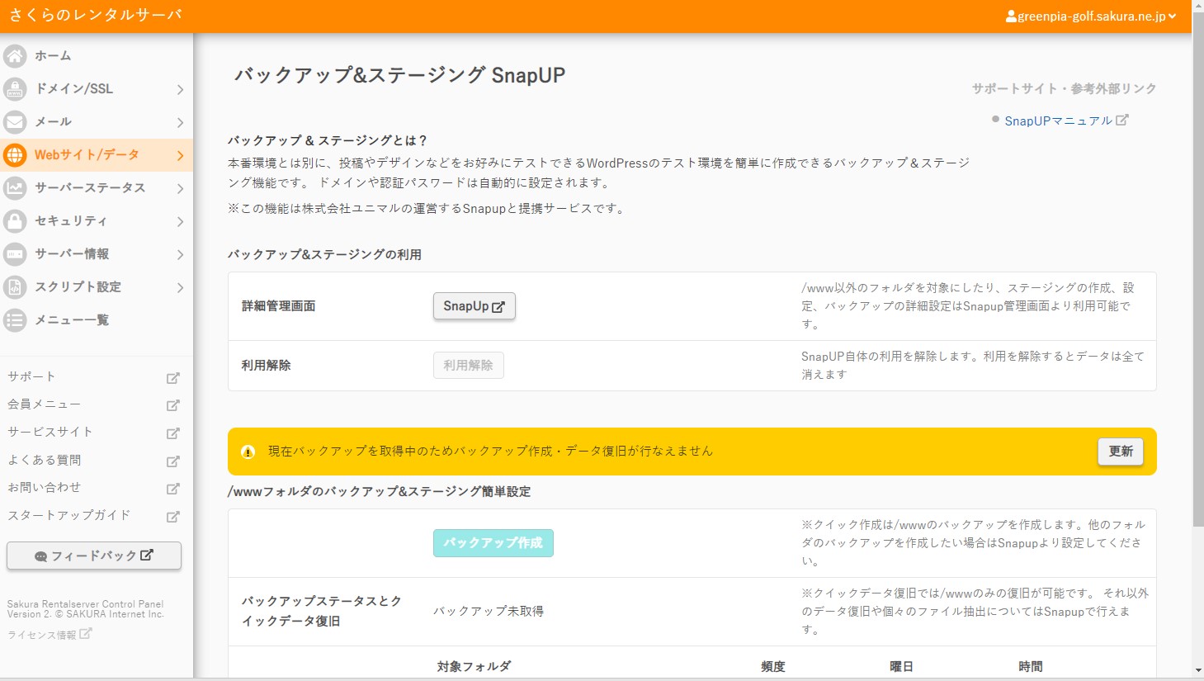Select サーバーステータス menu item
The image size is (1204, 681).
tap(97, 188)
